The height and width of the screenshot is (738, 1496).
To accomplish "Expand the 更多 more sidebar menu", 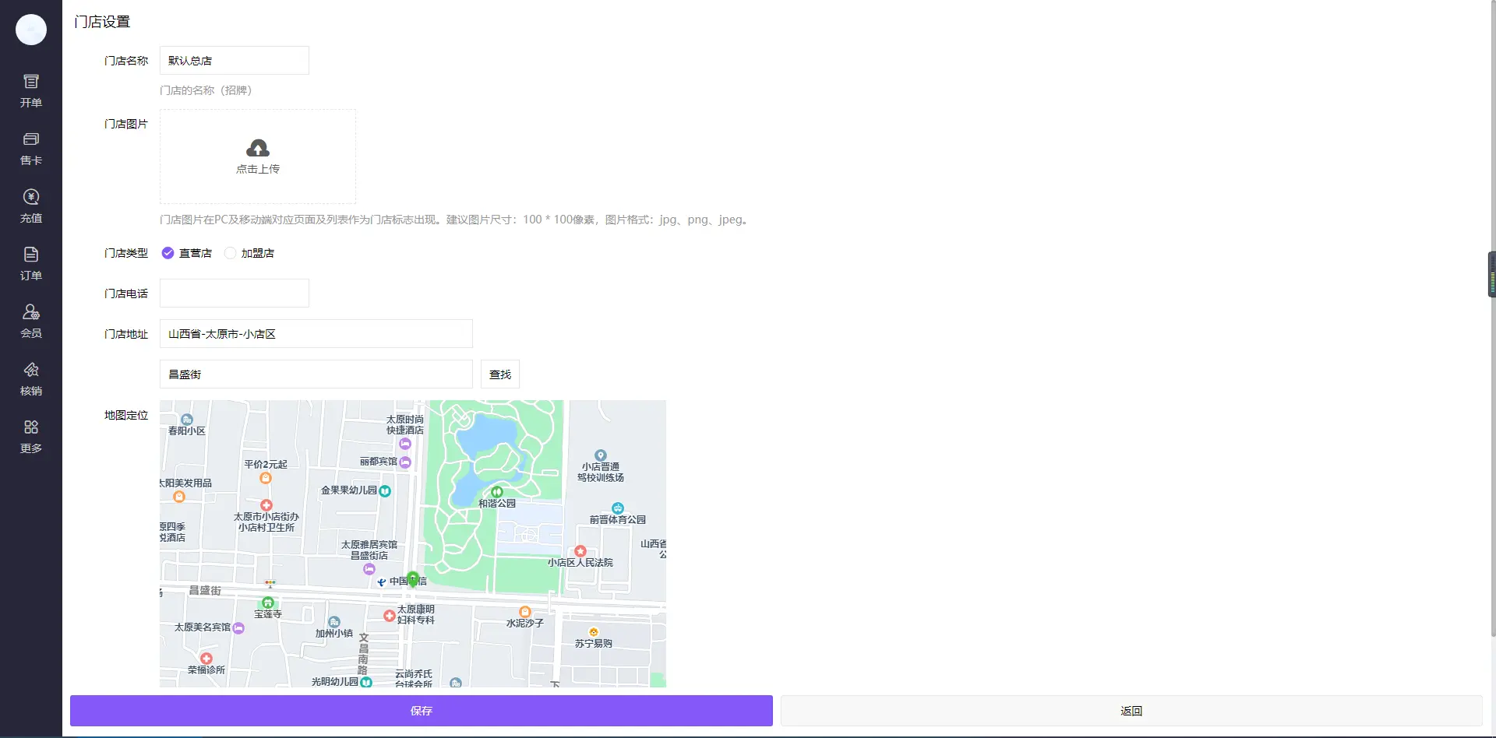I will [x=31, y=436].
